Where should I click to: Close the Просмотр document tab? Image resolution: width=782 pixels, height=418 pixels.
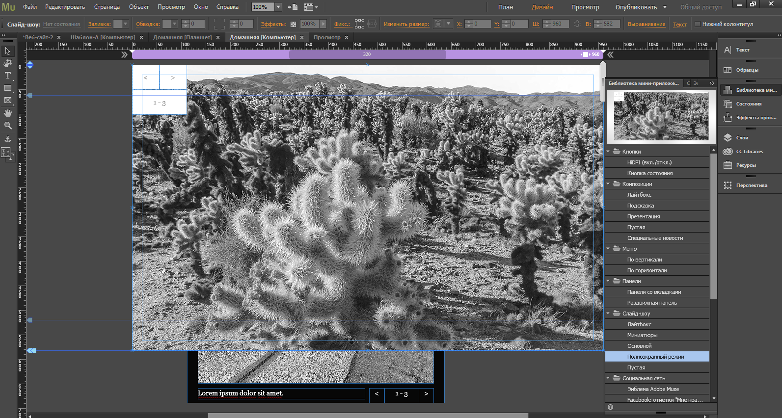(x=347, y=37)
